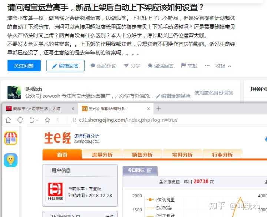Viewport: 267px width, 217px height.
Task: Click 使用匿名身份回答 link
Action: coord(214,93)
